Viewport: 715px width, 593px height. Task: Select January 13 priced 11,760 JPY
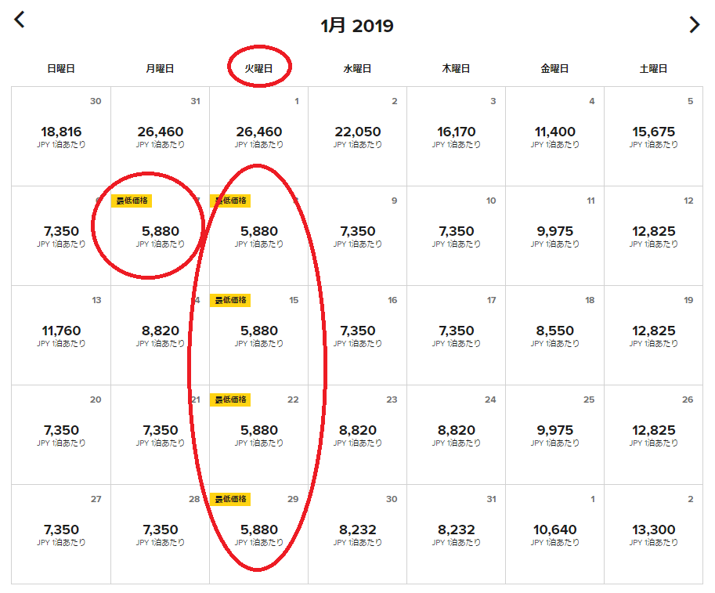[x=61, y=335]
